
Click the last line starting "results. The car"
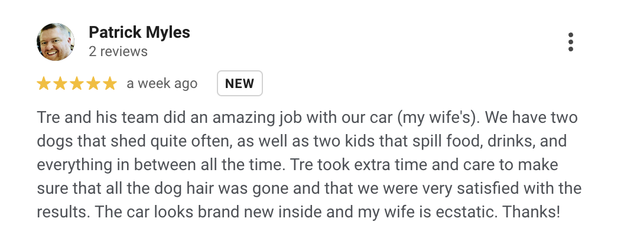pyautogui.click(x=298, y=213)
